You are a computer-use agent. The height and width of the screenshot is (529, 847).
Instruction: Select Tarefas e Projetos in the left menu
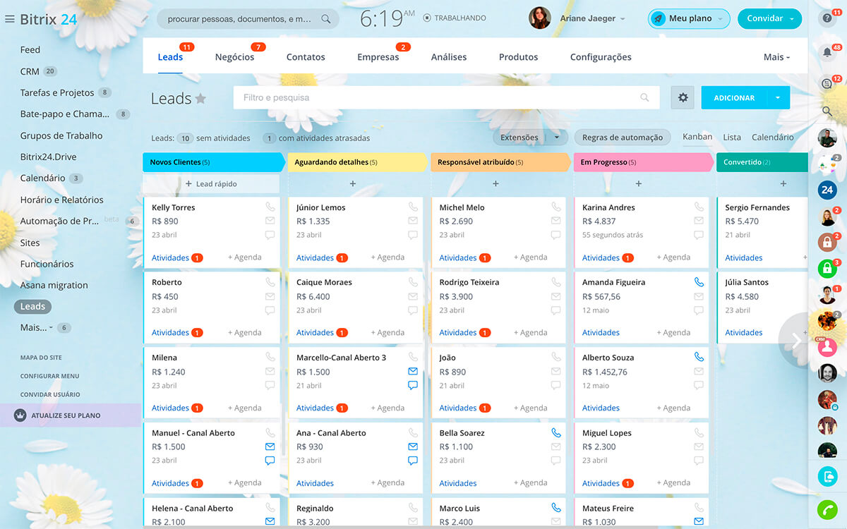click(57, 92)
